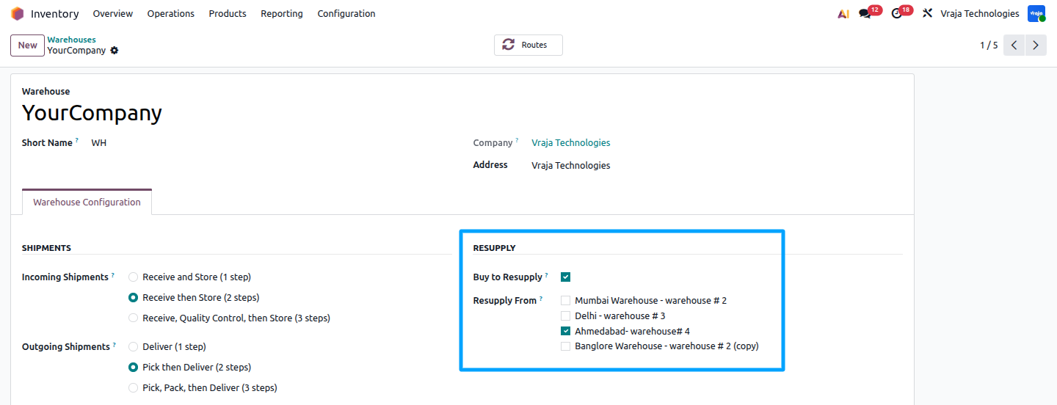The height and width of the screenshot is (405, 1057).
Task: Switch to Warehouse Configuration tab
Action: tap(87, 202)
